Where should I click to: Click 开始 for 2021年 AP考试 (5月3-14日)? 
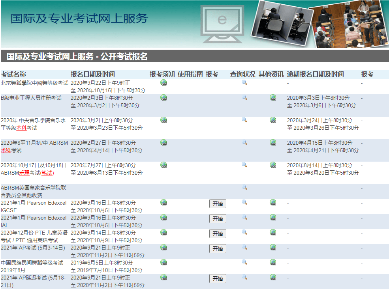pyautogui.click(x=218, y=249)
